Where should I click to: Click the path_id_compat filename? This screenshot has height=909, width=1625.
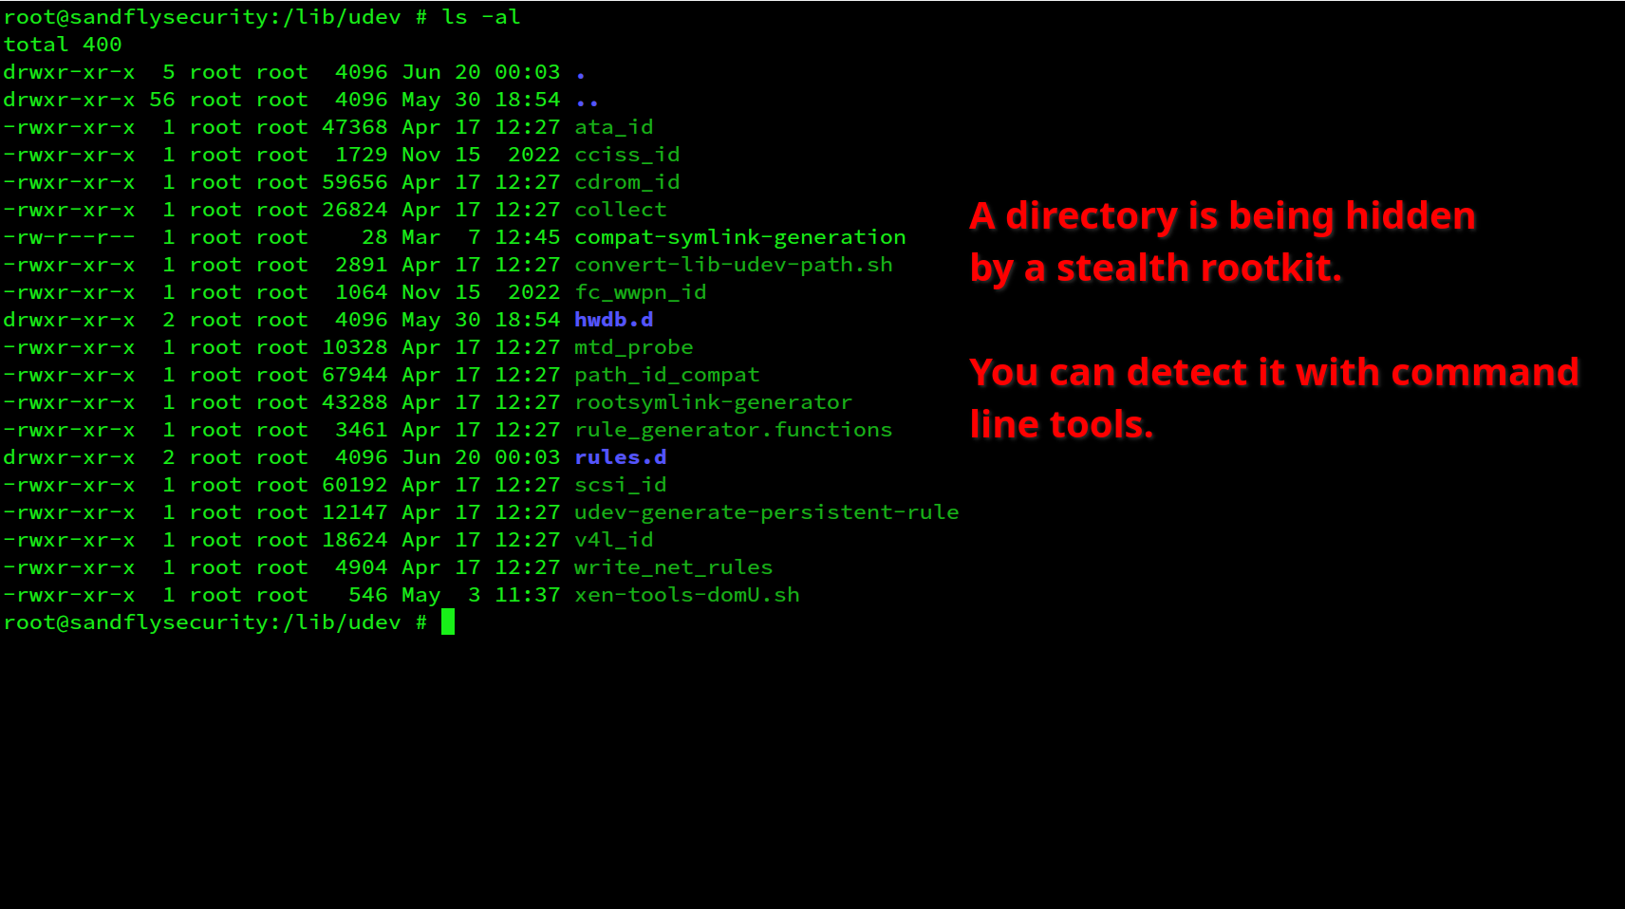665,374
